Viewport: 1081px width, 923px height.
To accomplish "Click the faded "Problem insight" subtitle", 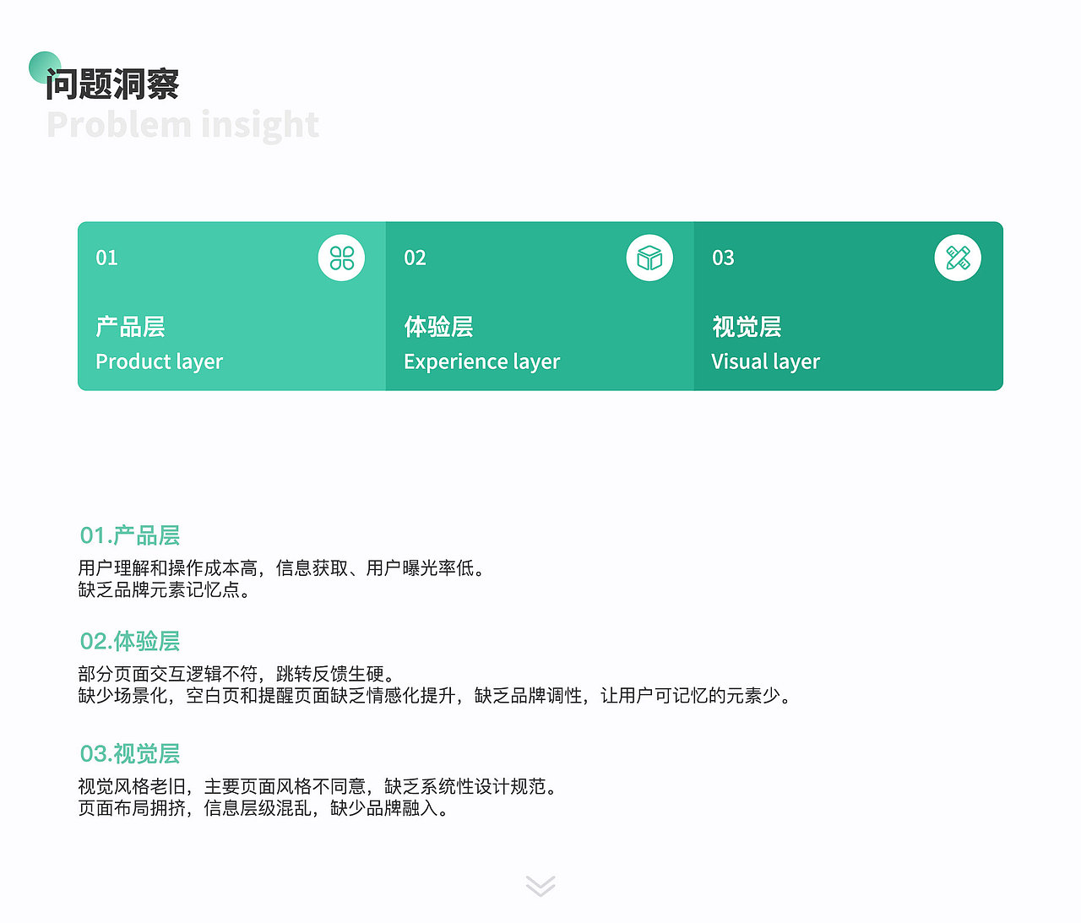I will 182,125.
